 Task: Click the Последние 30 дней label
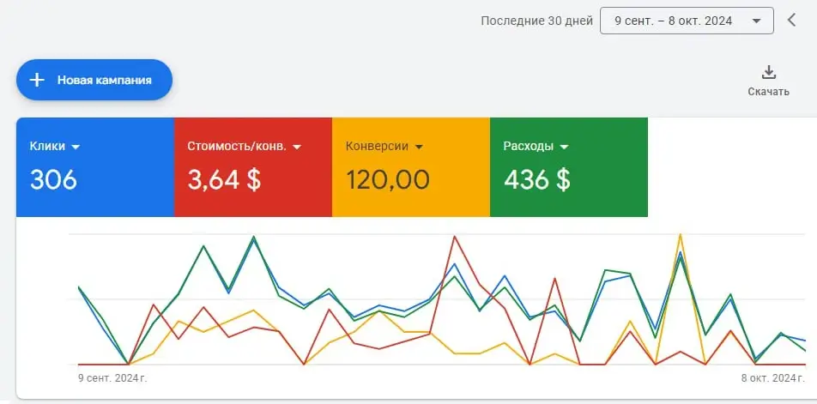pos(536,21)
